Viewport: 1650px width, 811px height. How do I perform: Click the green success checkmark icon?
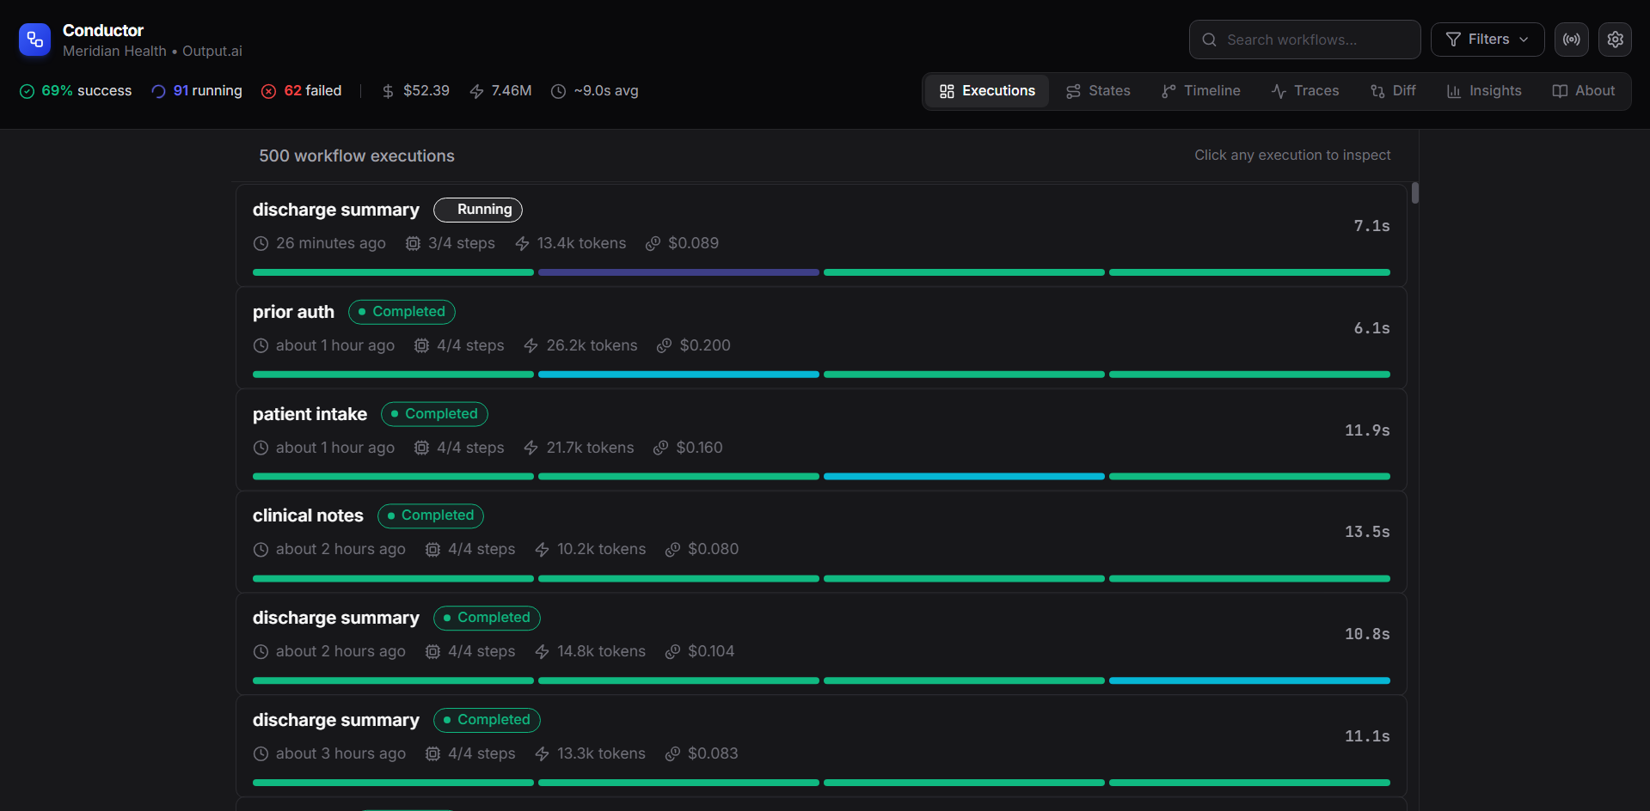[27, 91]
